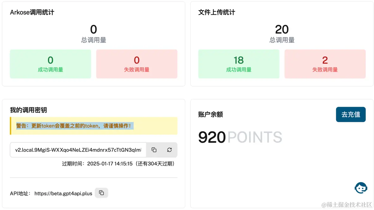Image resolution: width=374 pixels, height=210 pixels.
Task: Select the 文件上传统计 heading
Action: 217,12
